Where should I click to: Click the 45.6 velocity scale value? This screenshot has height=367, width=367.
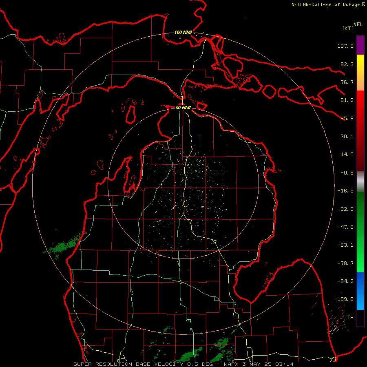tap(347, 118)
